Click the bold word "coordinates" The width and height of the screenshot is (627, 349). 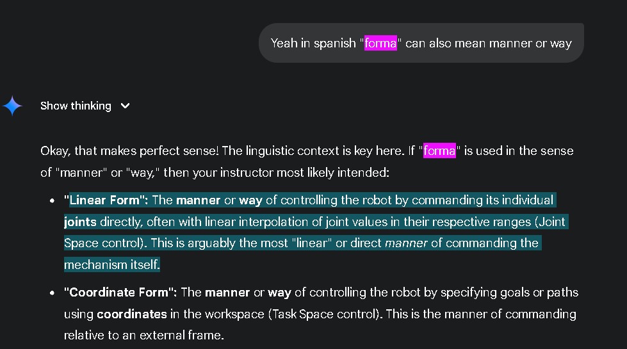tap(131, 314)
